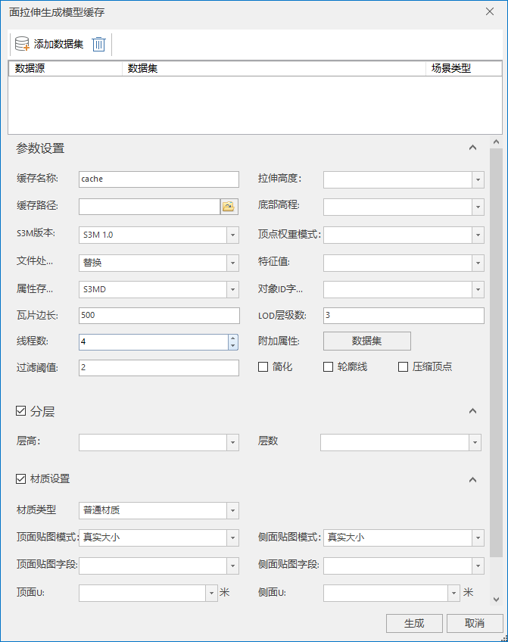This screenshot has width=508, height=642.
Task: Check the 压缩顶点 option
Action: point(403,367)
